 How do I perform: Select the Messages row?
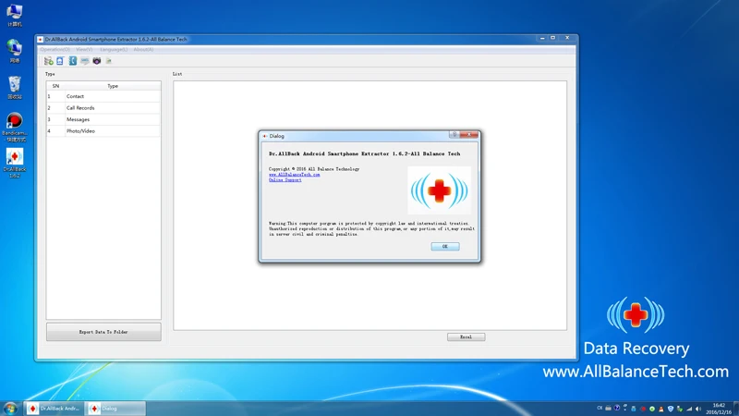click(x=103, y=119)
